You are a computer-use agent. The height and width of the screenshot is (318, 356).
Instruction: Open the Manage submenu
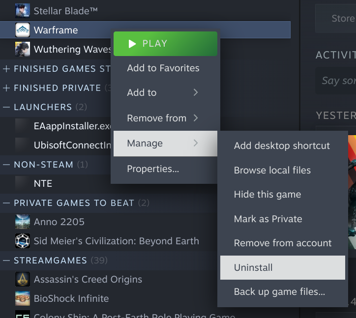point(165,143)
